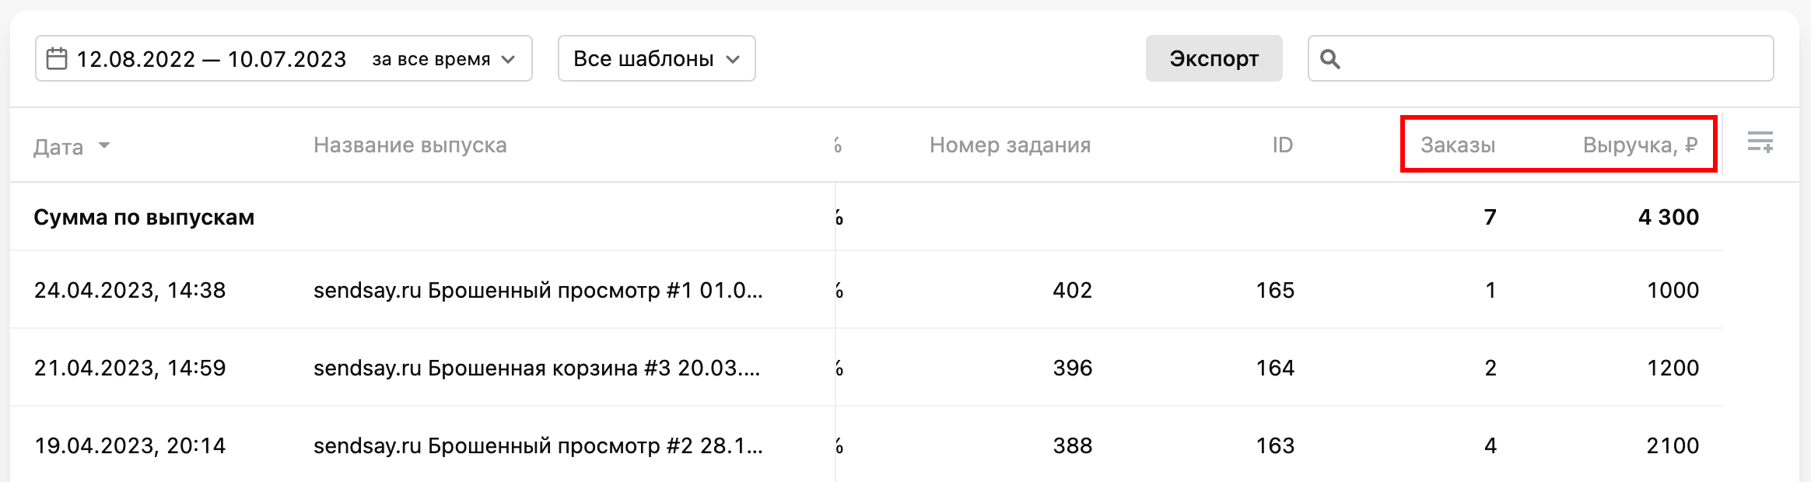
Task: Click the Выручка, ₽ column header
Action: (1639, 145)
